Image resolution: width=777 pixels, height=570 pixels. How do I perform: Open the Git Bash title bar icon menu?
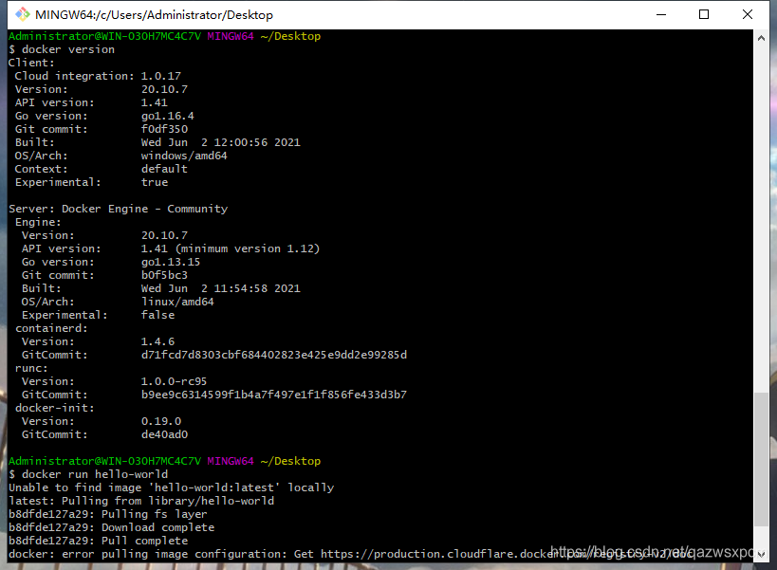tap(23, 14)
